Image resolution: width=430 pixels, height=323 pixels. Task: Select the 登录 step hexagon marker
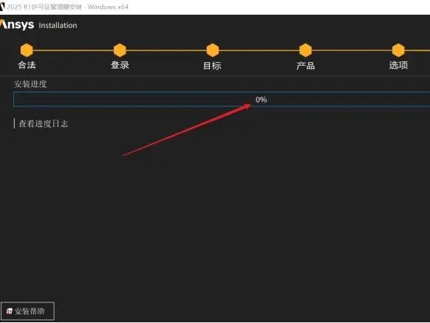pyautogui.click(x=120, y=50)
